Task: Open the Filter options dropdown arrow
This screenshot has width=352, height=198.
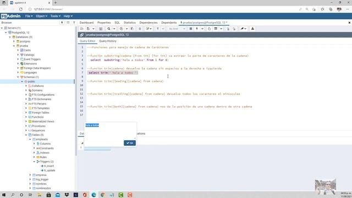Action: coord(163,29)
